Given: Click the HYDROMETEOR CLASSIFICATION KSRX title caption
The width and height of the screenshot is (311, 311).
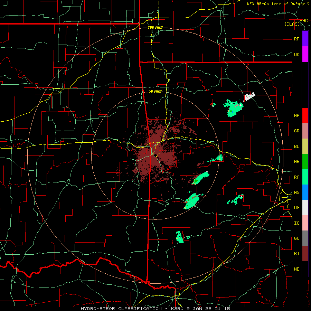Looking at the screenshot, I should click(155, 309).
